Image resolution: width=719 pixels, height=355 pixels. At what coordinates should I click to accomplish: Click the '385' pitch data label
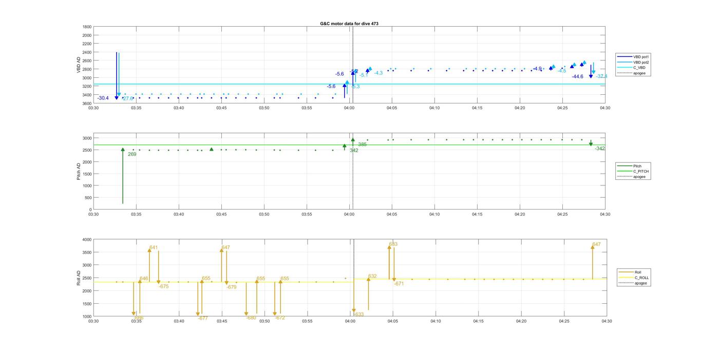(x=362, y=144)
